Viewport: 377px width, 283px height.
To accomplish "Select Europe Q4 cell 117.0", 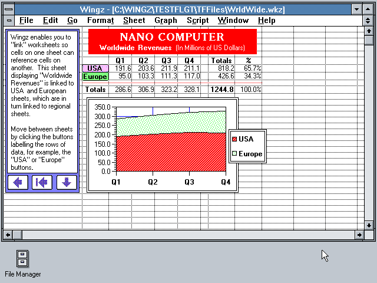I will tap(189, 76).
